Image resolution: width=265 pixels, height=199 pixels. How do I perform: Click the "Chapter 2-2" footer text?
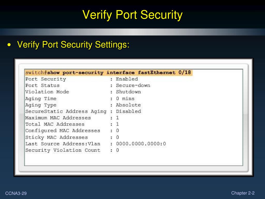[x=243, y=193]
